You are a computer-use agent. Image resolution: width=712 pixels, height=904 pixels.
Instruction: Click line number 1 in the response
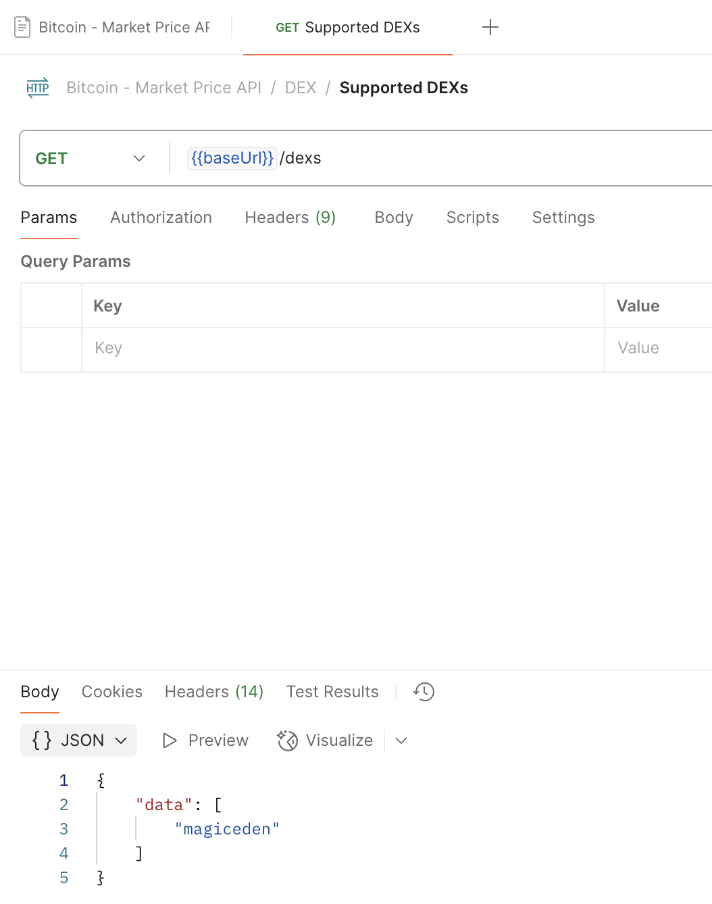click(x=63, y=780)
